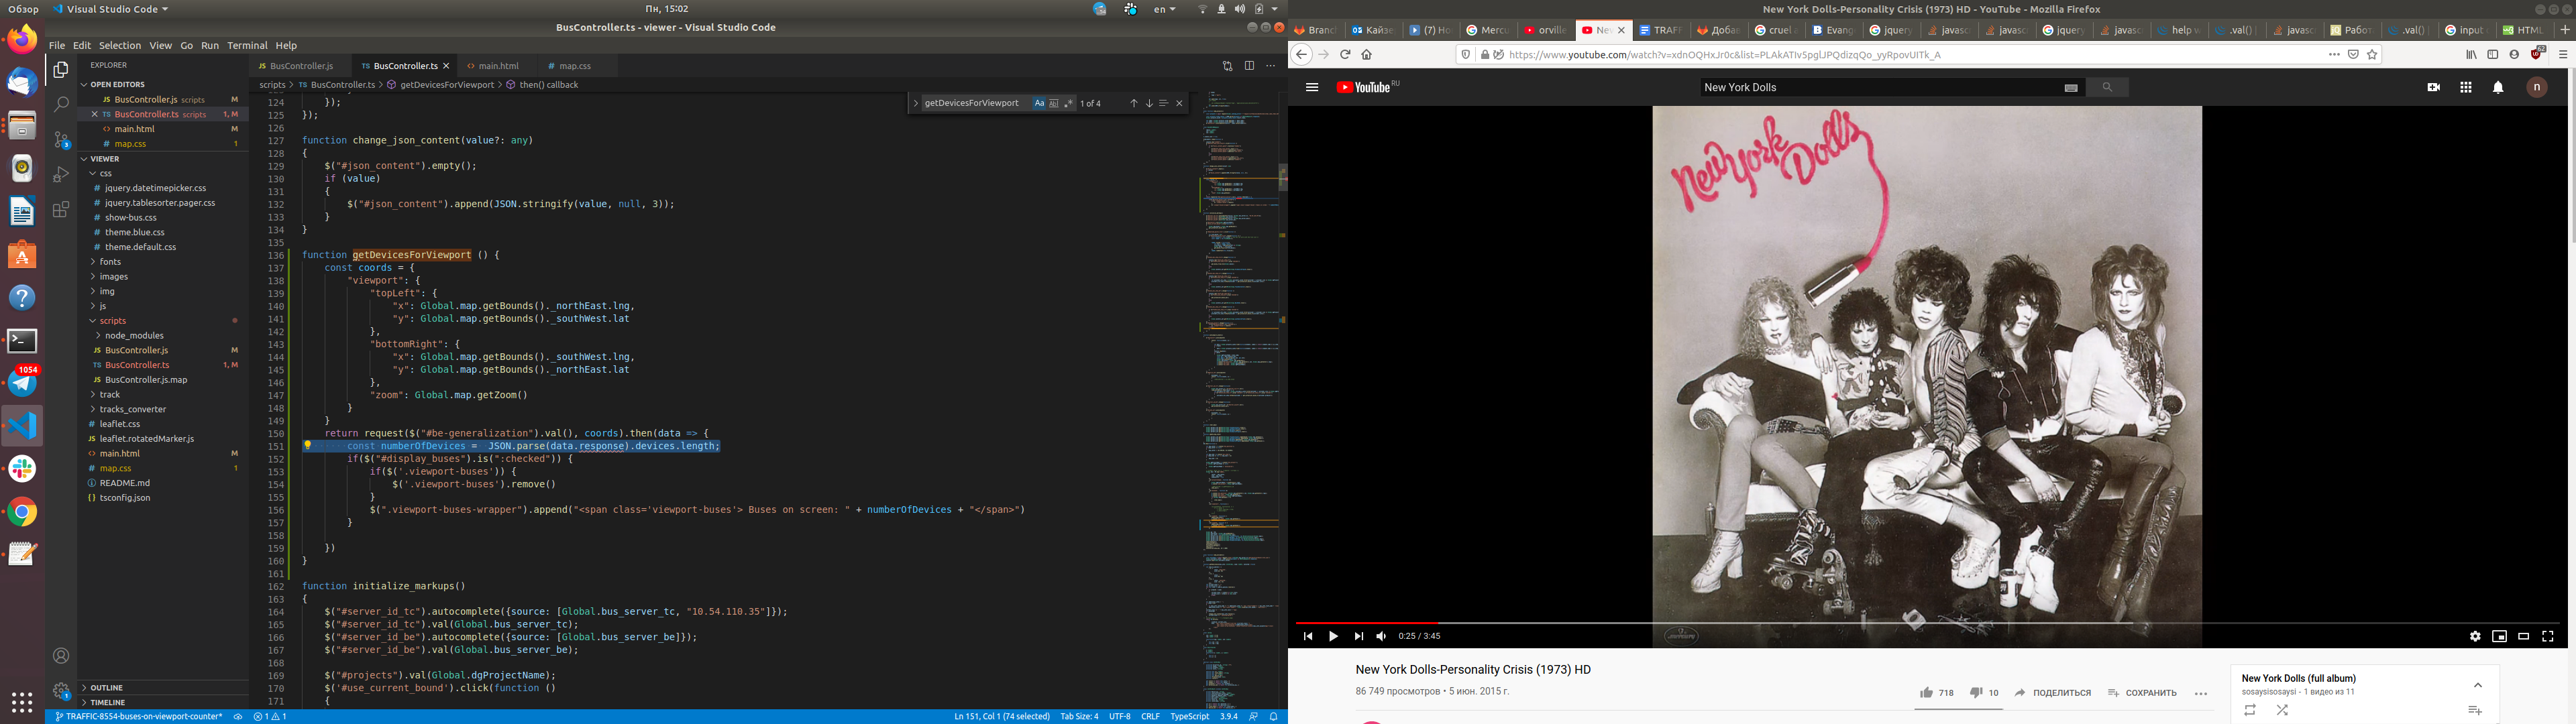Click Find in Selection icon in the find widget
The width and height of the screenshot is (2576, 724).
[1163, 103]
